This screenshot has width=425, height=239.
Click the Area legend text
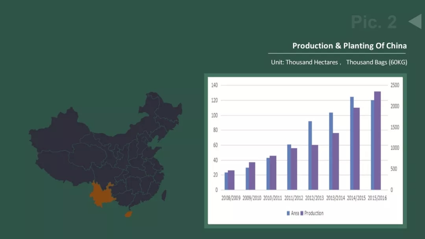(x=295, y=213)
